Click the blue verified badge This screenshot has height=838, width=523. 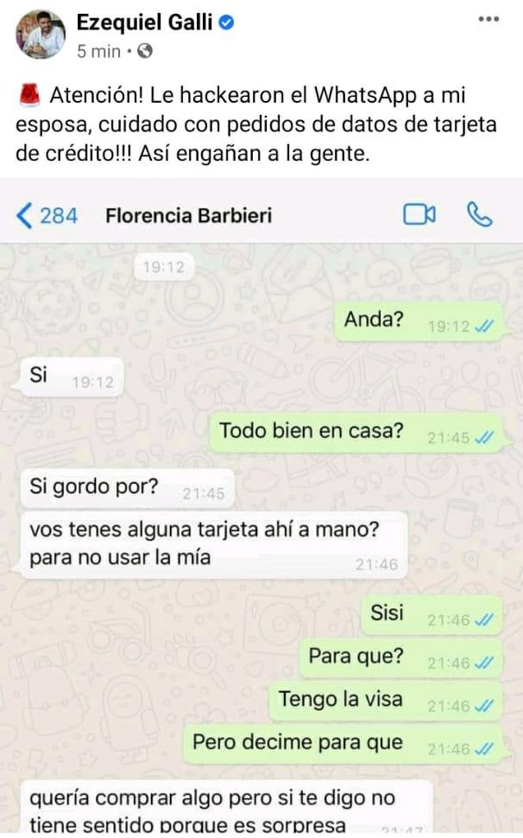[227, 22]
